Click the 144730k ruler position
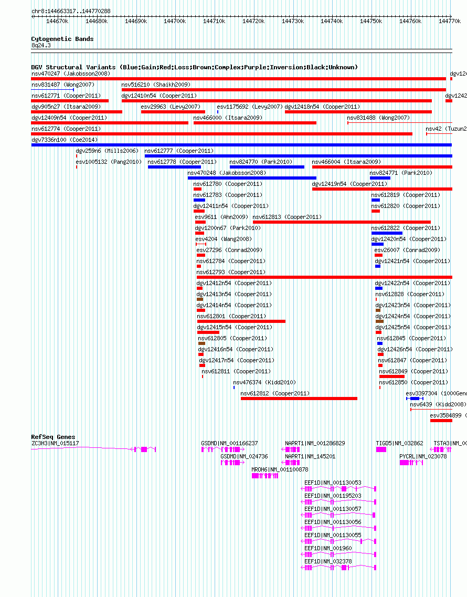Viewport: 467px width, 597px height. coord(293,21)
